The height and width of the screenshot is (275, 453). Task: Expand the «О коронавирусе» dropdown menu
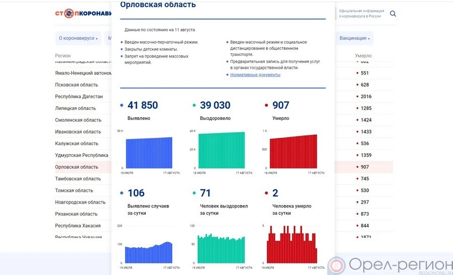(x=78, y=38)
